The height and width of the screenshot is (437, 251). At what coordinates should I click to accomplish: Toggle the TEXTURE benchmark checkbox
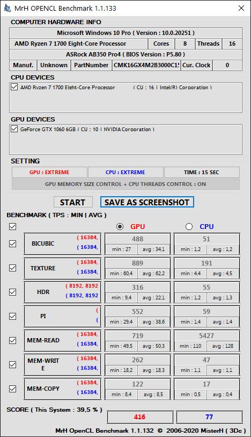12,268
